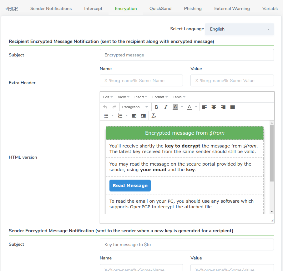Open the editor Table menu
This screenshot has height=271, width=283.
coord(179,97)
